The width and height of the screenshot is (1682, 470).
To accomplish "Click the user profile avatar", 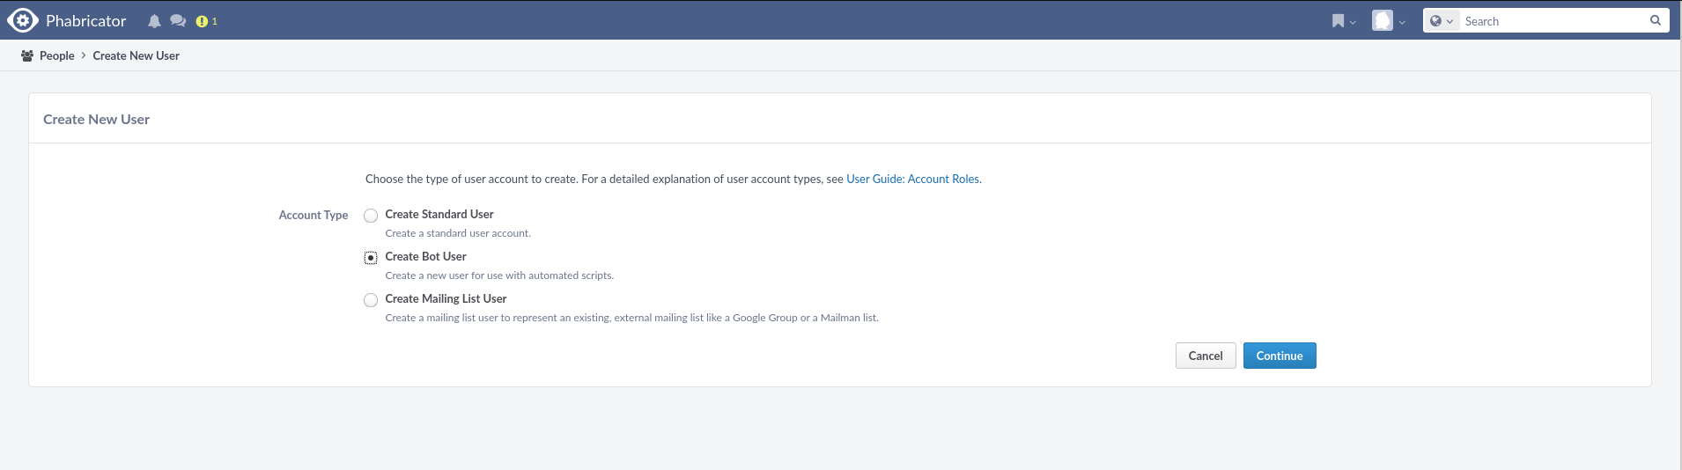I will tap(1383, 21).
